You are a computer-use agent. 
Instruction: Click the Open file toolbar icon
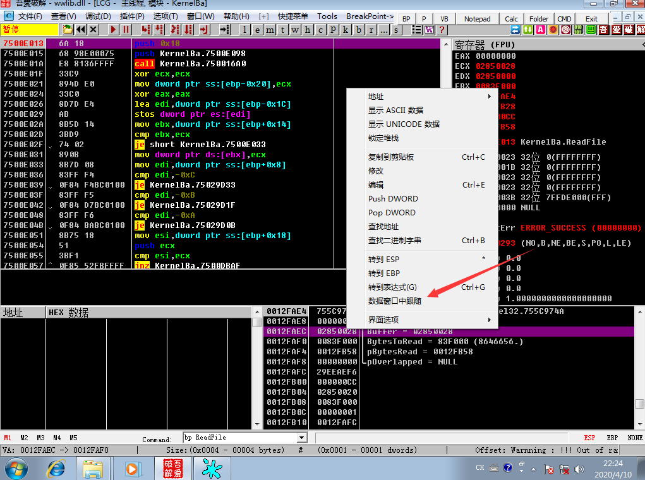point(68,30)
